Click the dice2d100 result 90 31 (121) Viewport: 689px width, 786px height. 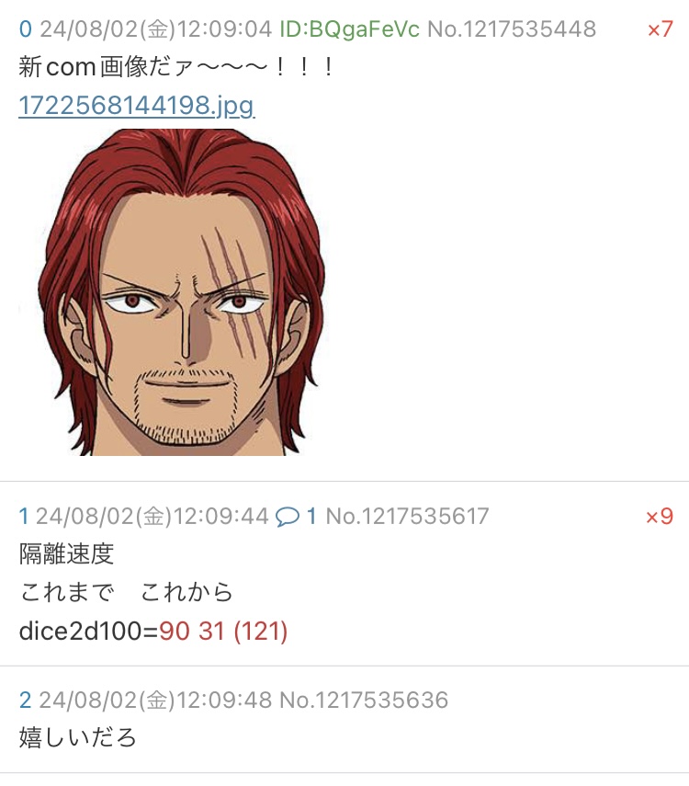click(x=223, y=632)
